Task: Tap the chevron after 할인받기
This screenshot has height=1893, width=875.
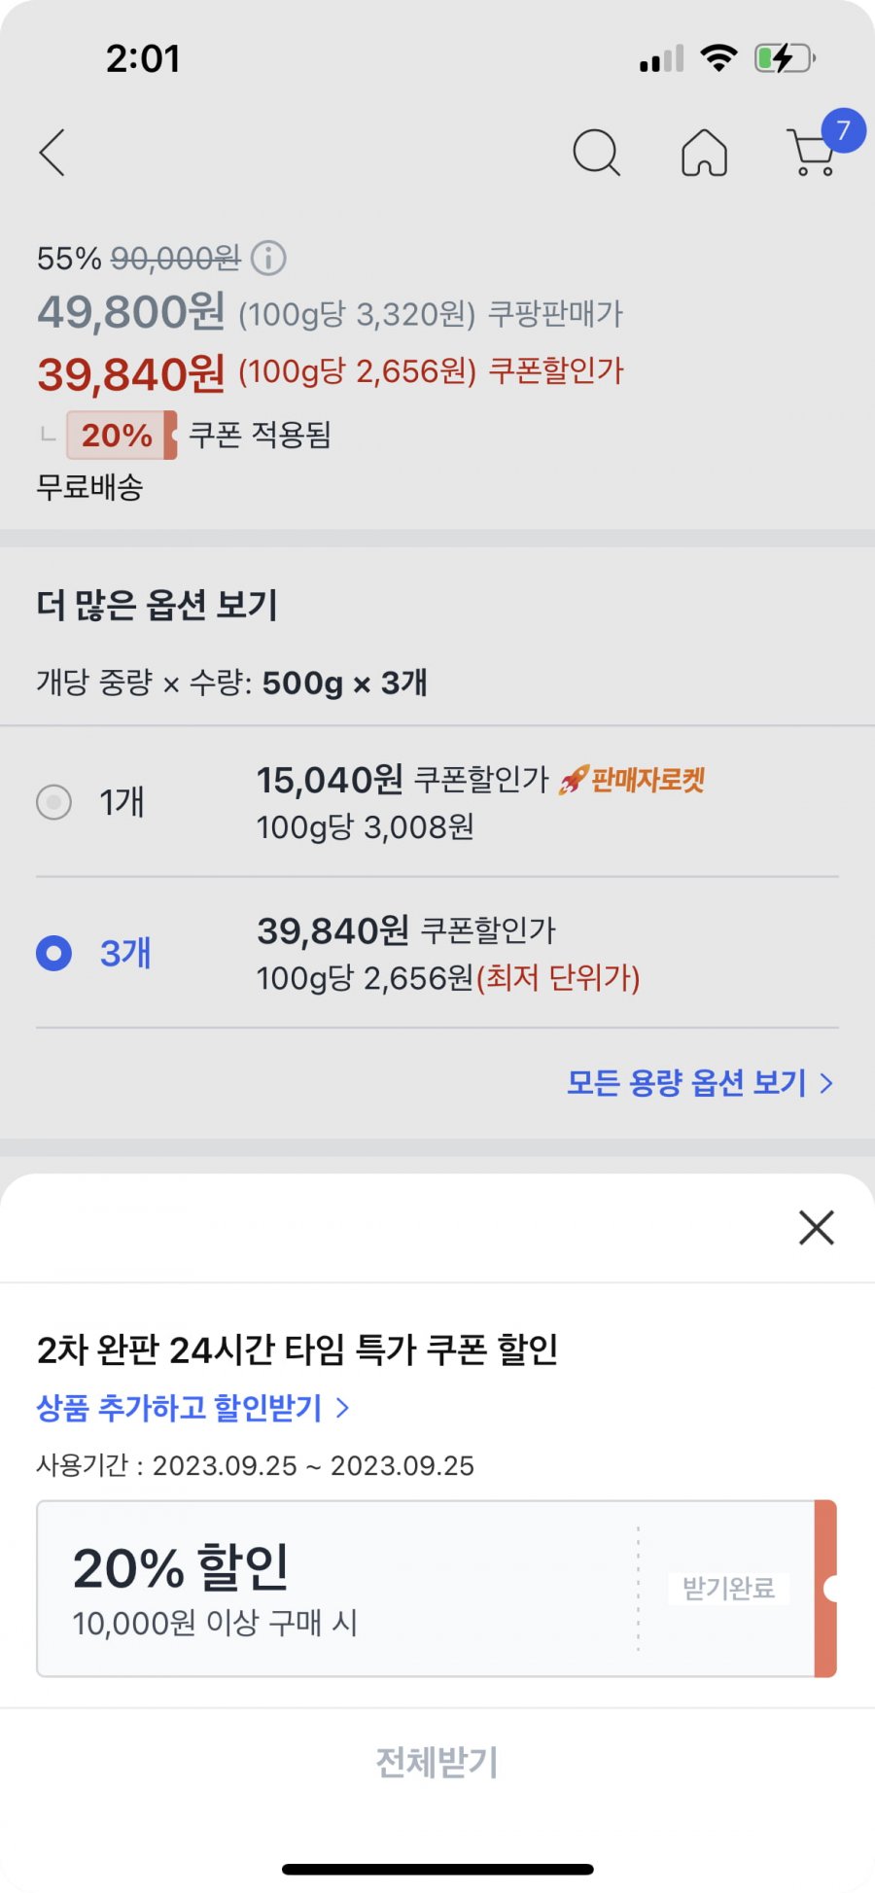Action: click(341, 1407)
